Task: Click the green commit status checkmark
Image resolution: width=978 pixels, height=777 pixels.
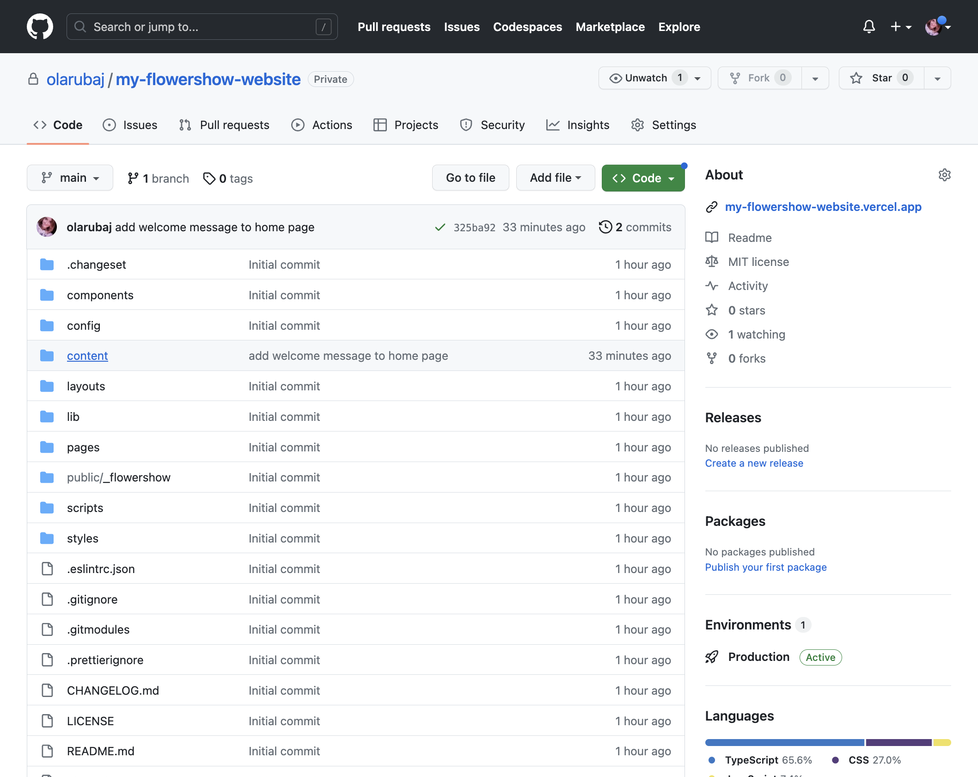Action: (440, 227)
